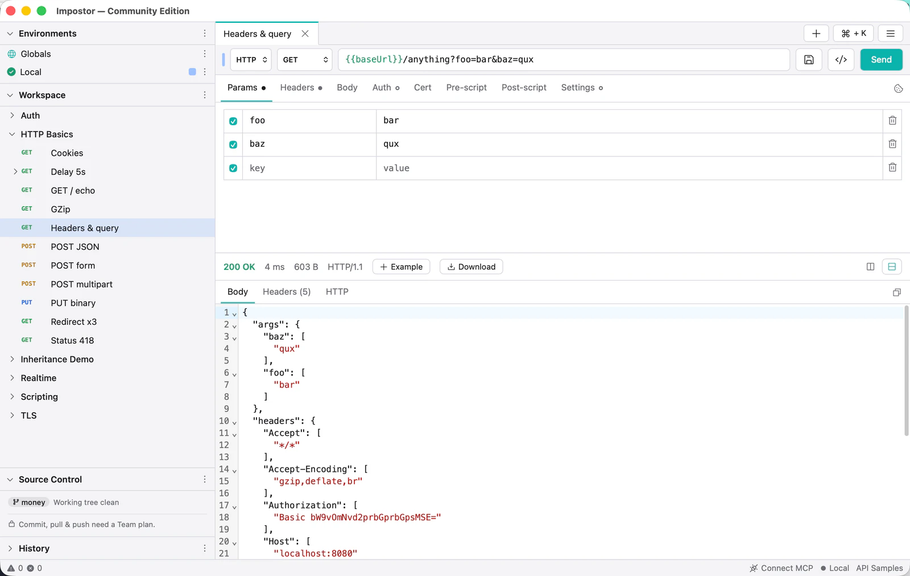The height and width of the screenshot is (576, 910).
Task: Expand the Auth folder
Action: point(12,116)
